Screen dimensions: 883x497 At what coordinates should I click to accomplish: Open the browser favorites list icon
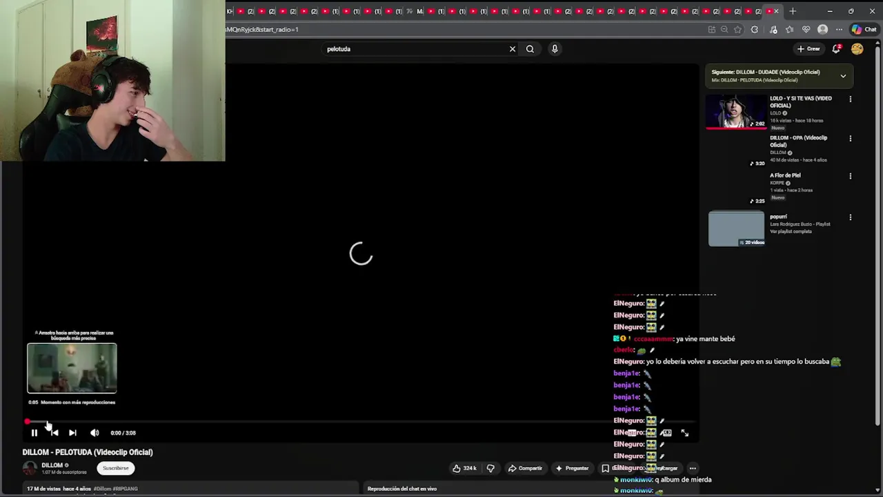tap(789, 30)
